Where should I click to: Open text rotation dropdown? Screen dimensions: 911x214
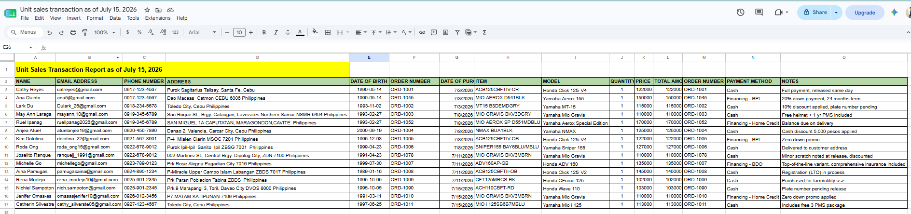[x=406, y=32]
